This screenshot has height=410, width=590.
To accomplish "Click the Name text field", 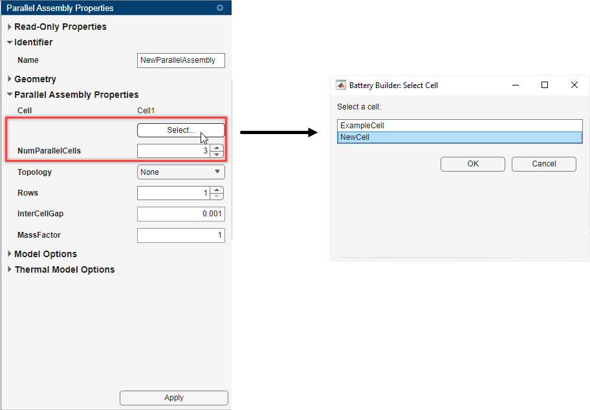I will pyautogui.click(x=181, y=60).
